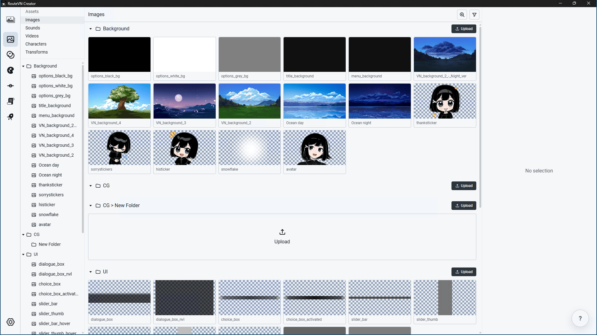Viewport: 597px width, 335px height.
Task: Select the histicker thumbnail
Action: (184, 152)
